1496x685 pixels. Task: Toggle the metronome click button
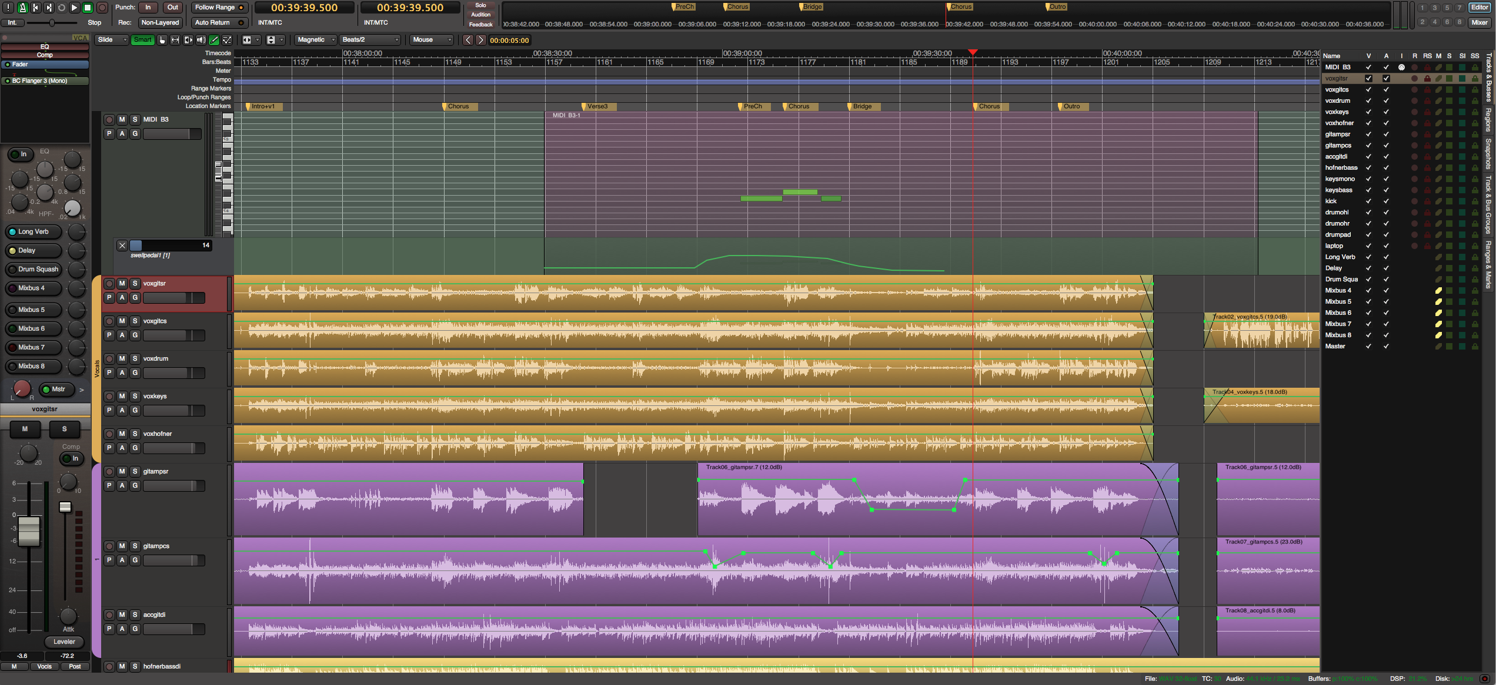[x=22, y=8]
